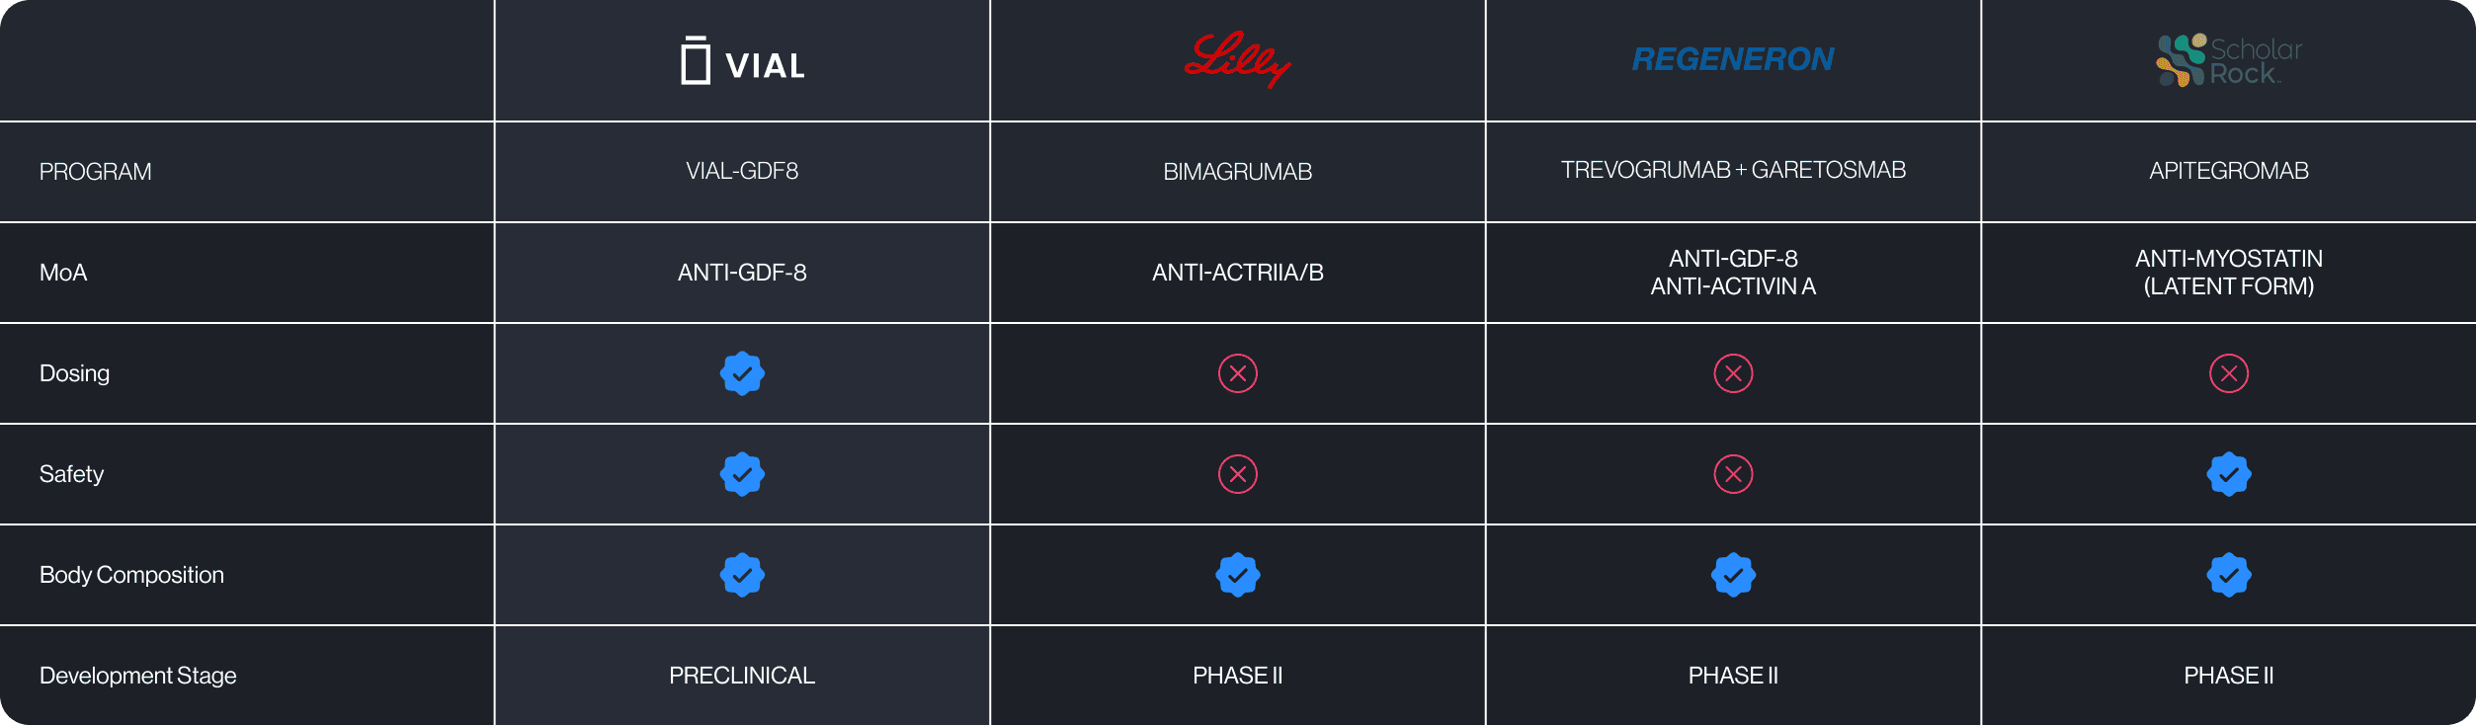Click Vial's Safety checkmark badge
The height and width of the screenshot is (725, 2476).
pos(742,474)
